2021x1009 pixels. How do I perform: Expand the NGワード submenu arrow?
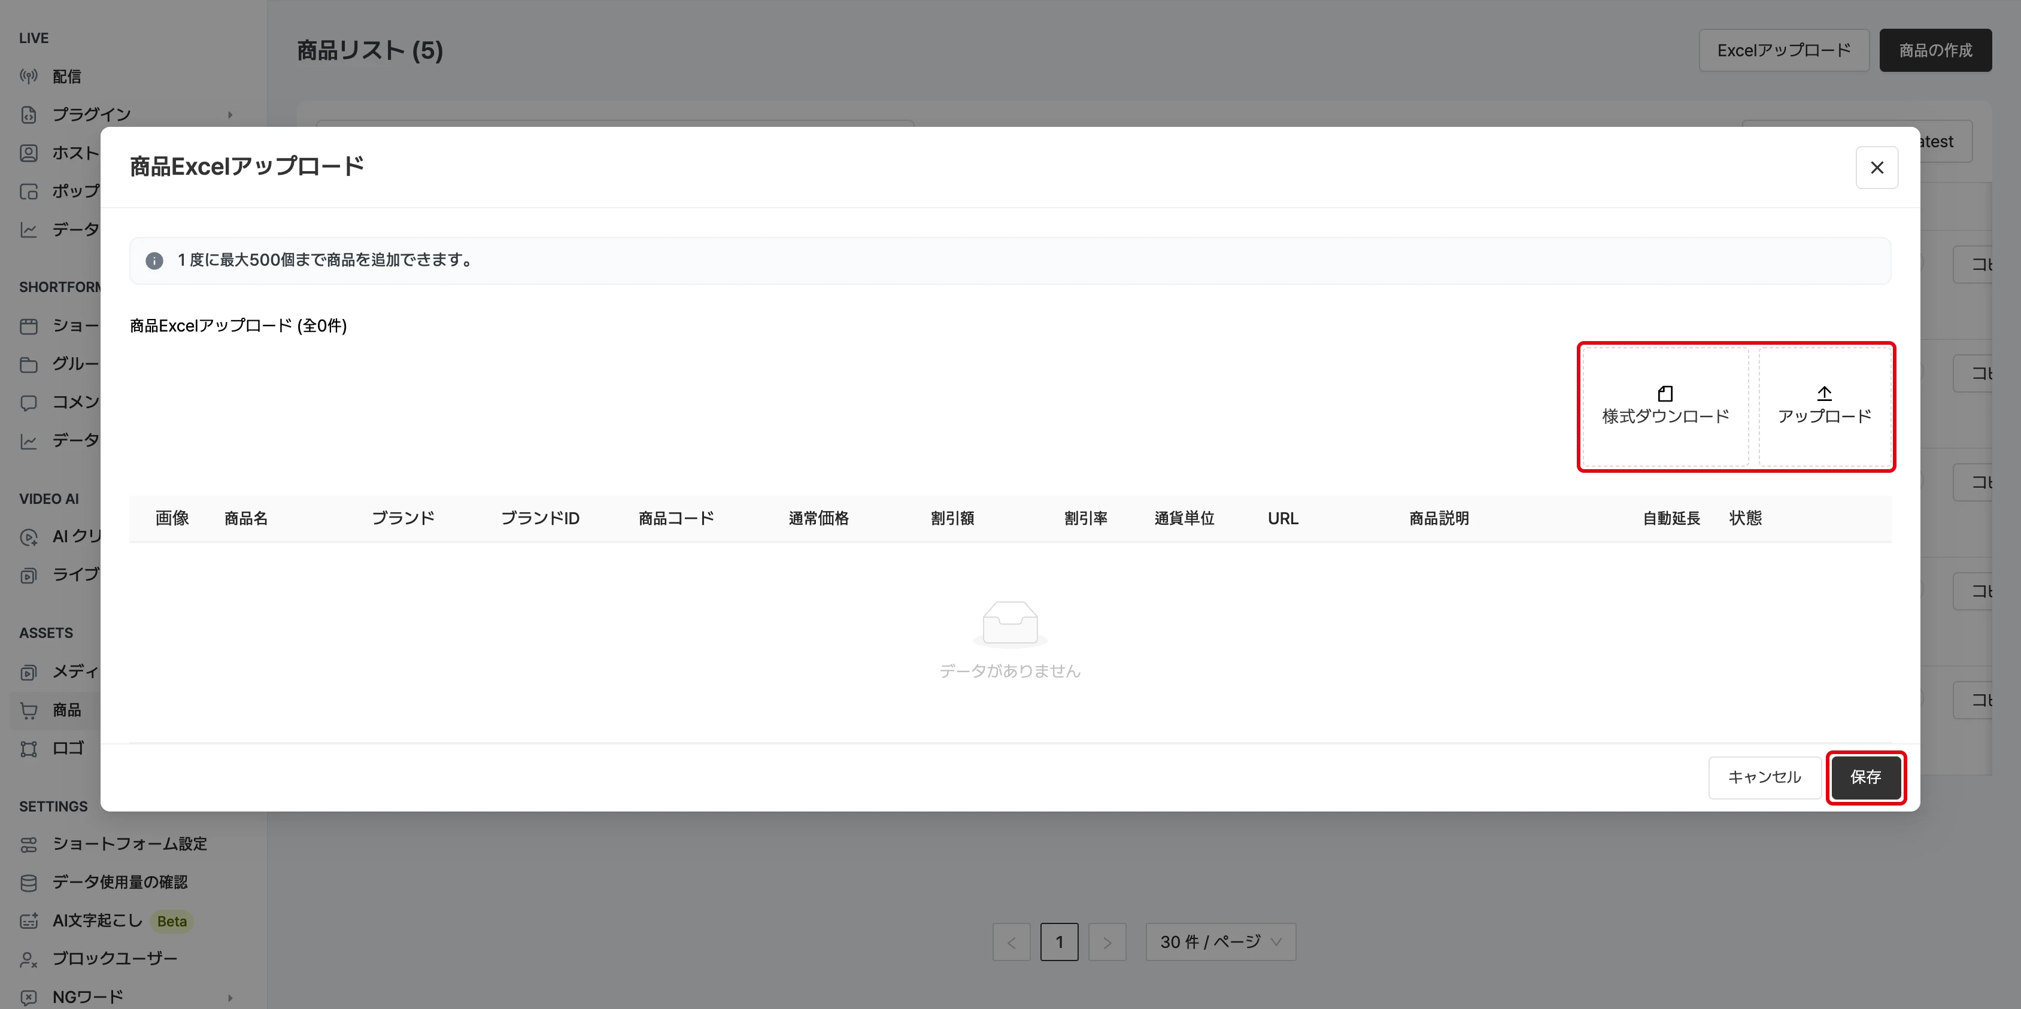pyautogui.click(x=230, y=997)
